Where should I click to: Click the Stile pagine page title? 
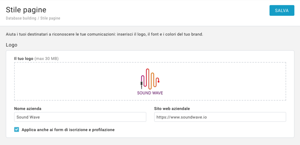click(x=26, y=10)
